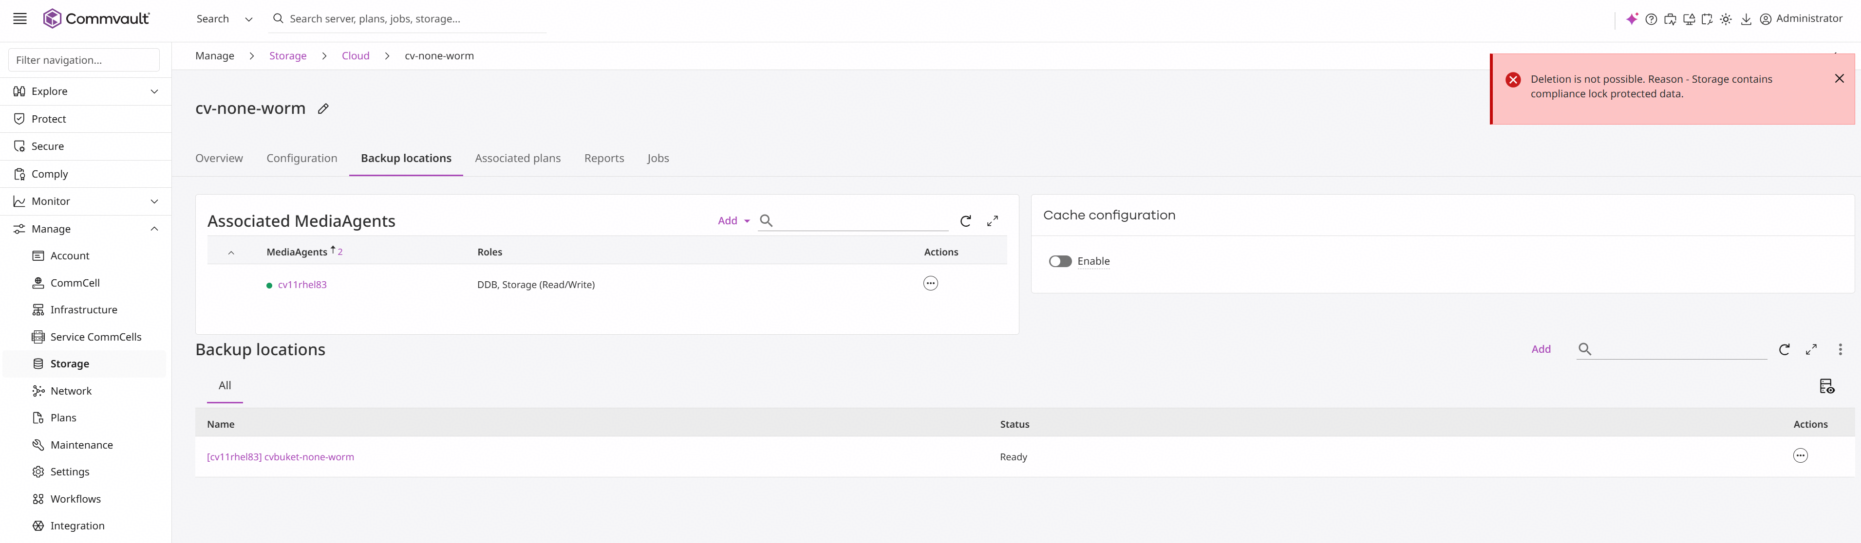Select the All filter tab in Backup locations

click(225, 385)
